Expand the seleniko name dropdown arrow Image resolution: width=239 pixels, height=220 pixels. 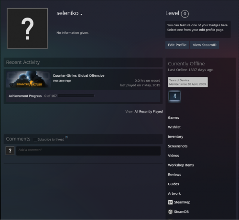click(81, 14)
